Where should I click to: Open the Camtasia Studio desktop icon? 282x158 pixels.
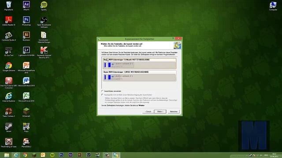9,36
